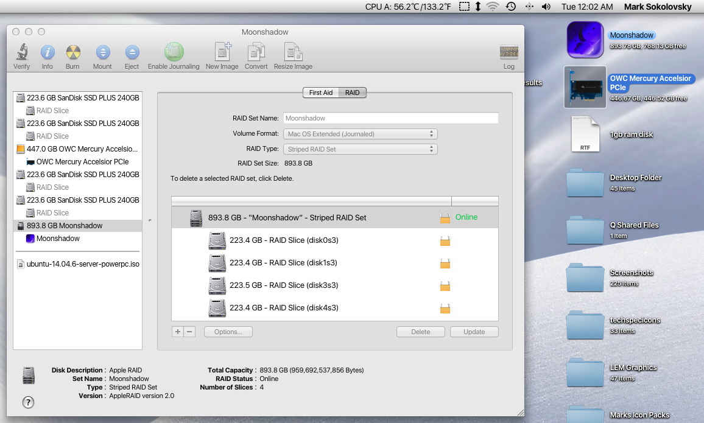Eject the selected disk via toolbar
The width and height of the screenshot is (704, 423).
[132, 52]
